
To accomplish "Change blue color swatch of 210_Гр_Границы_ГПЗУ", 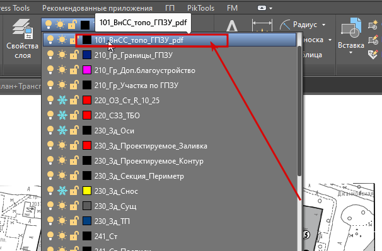I will click(x=87, y=55).
